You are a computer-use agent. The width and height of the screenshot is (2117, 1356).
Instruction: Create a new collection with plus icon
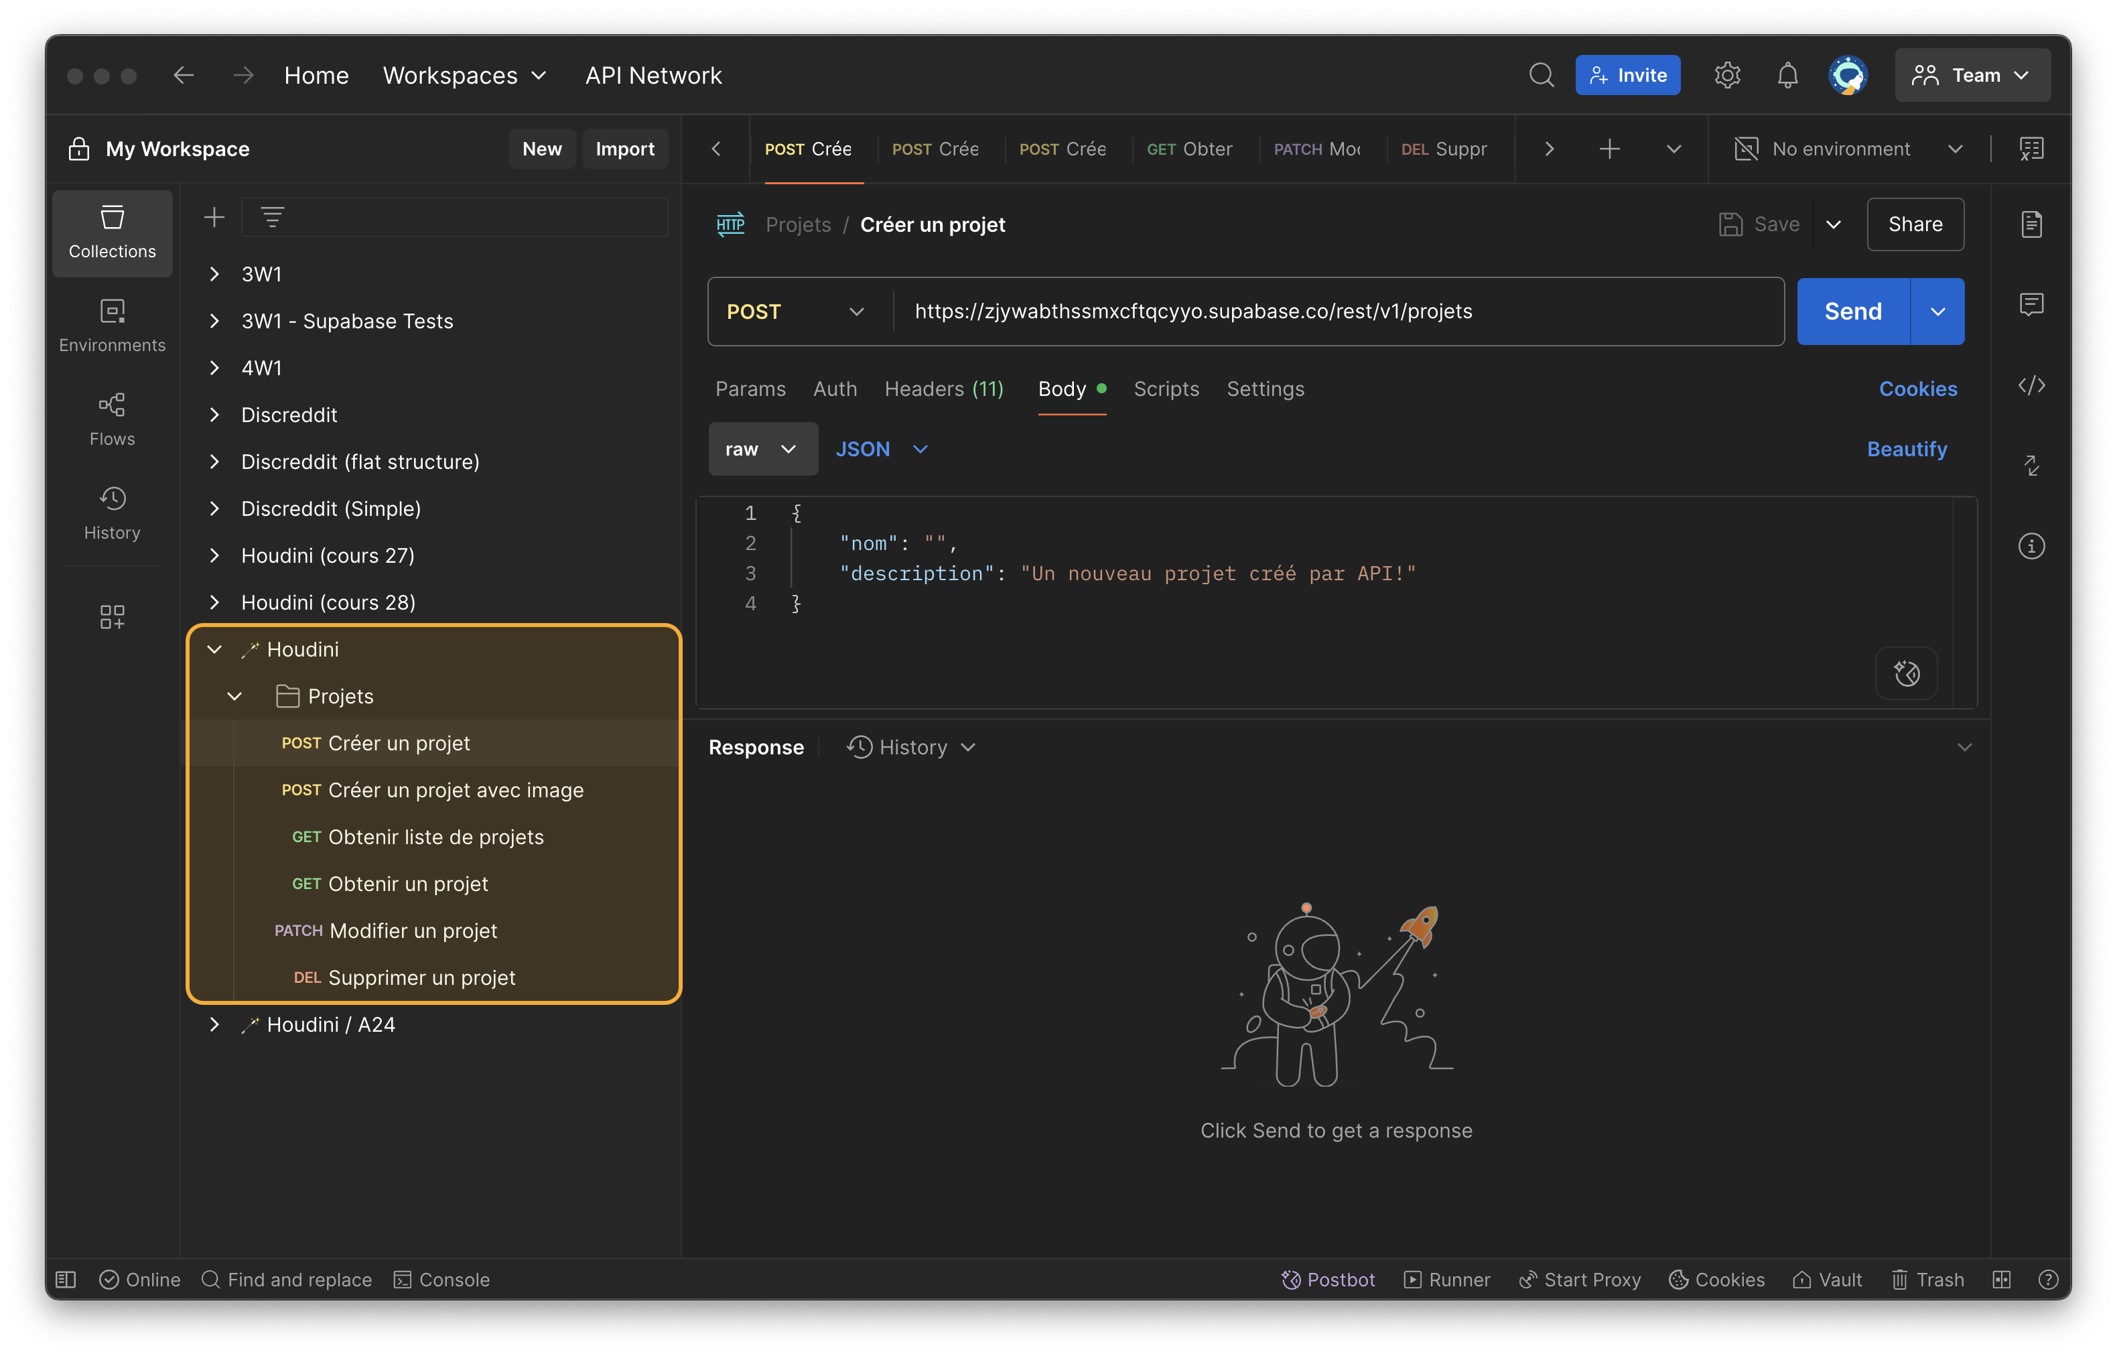(214, 216)
